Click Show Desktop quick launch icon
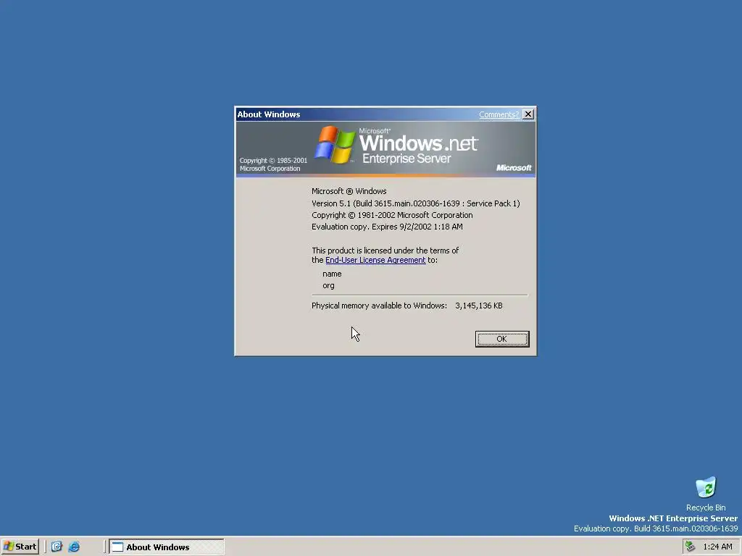 (57, 547)
